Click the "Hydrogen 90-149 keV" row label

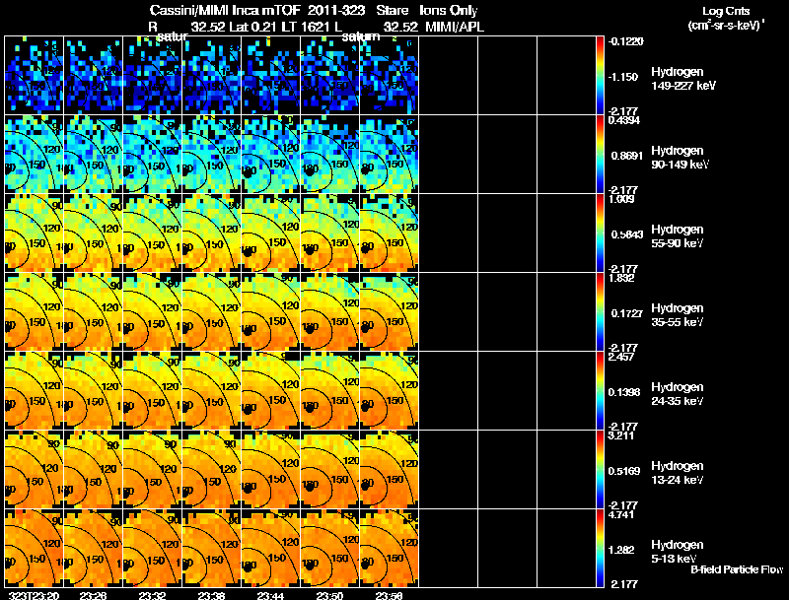pos(680,158)
